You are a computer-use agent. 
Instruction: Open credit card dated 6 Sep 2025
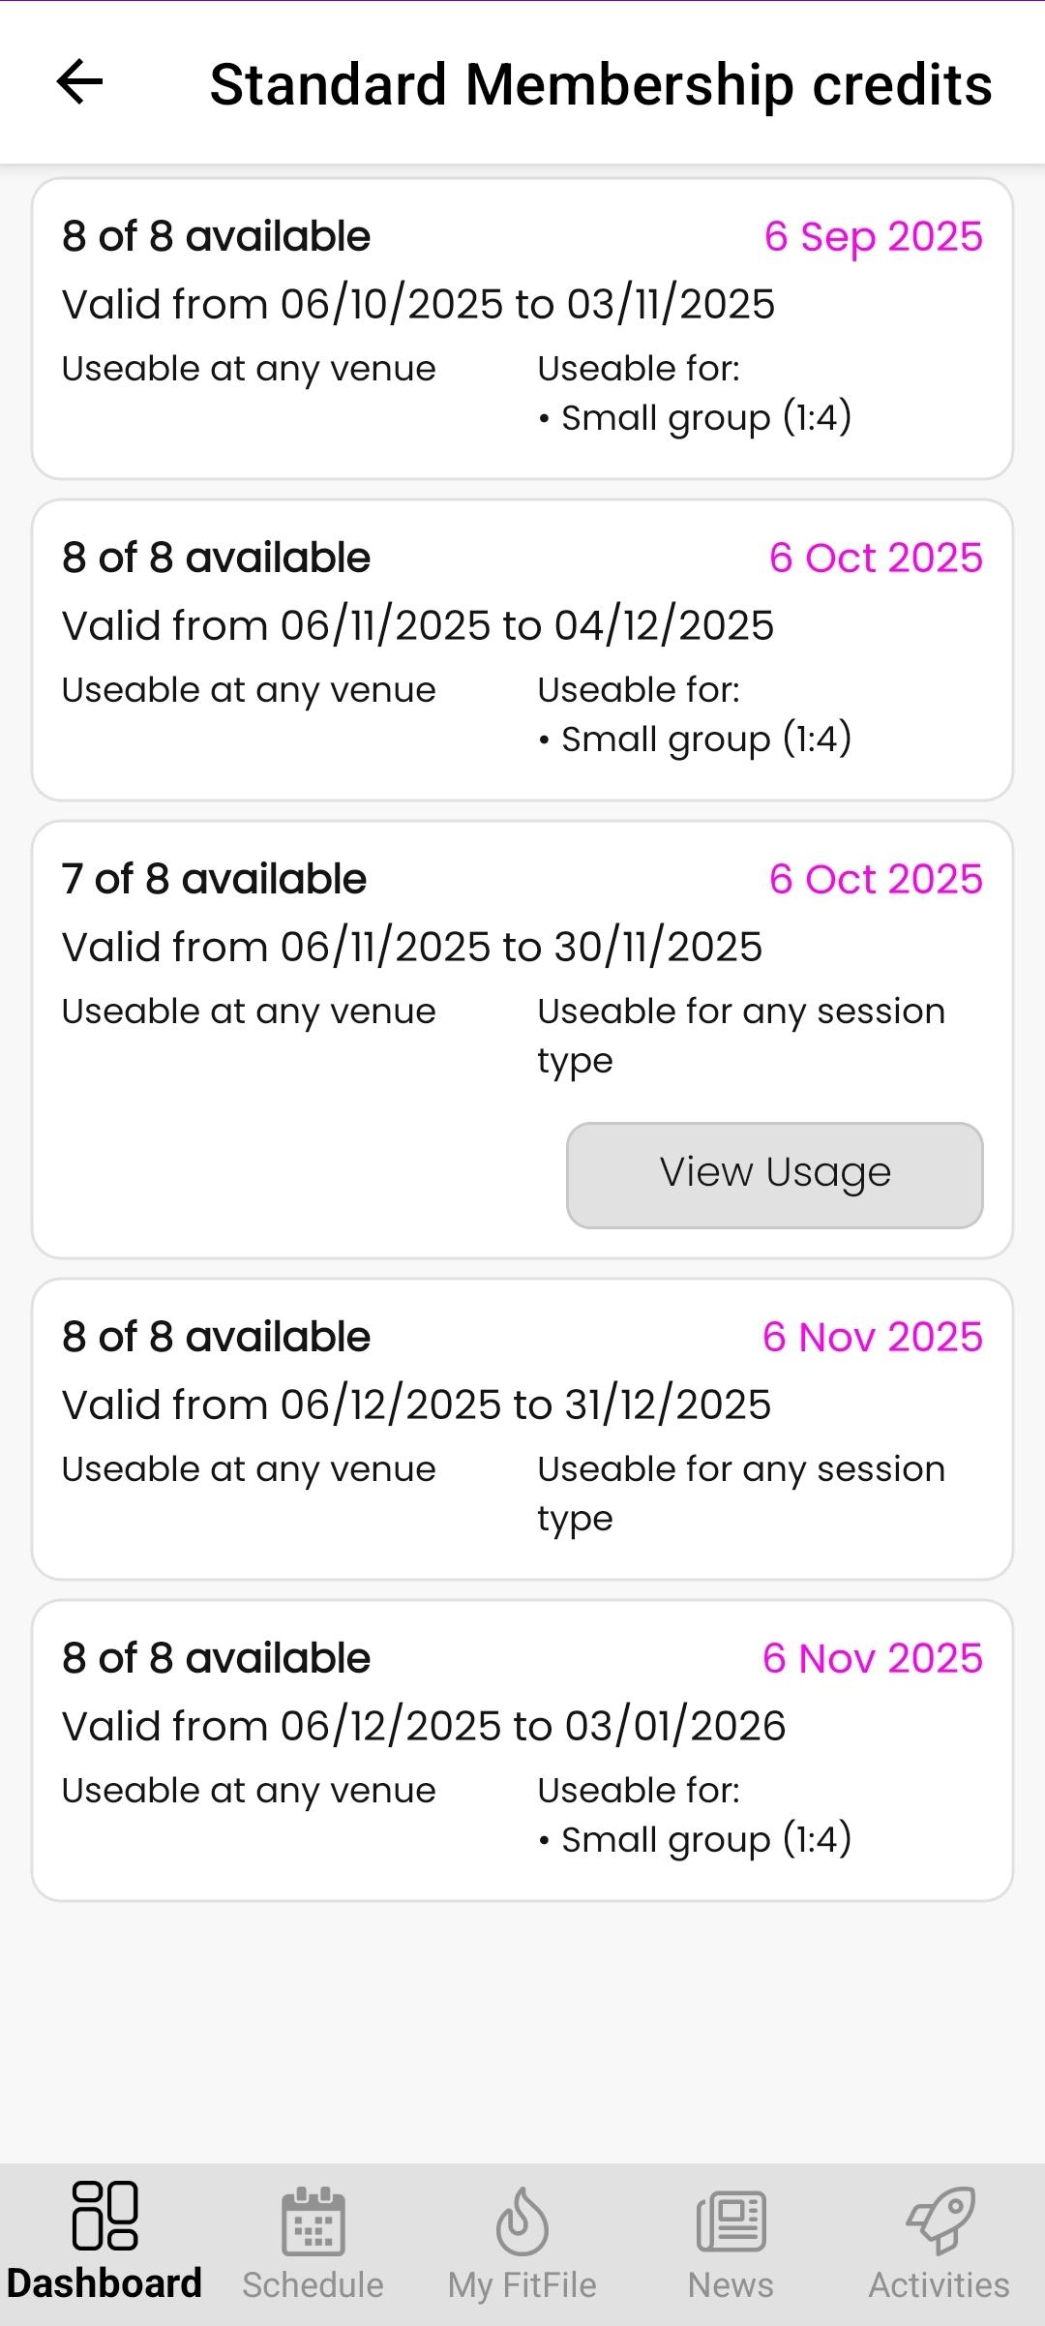[x=522, y=328]
